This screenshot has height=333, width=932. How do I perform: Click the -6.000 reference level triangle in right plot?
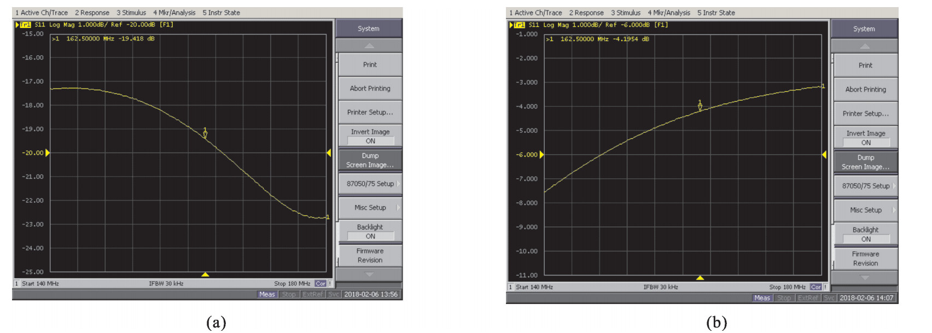coord(541,155)
